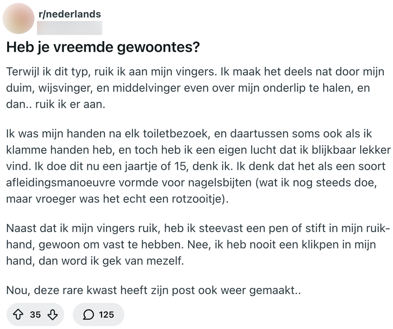The image size is (393, 329).
Task: Open the post title 'Heb je vreemde gewoontes?'
Action: coord(103,47)
